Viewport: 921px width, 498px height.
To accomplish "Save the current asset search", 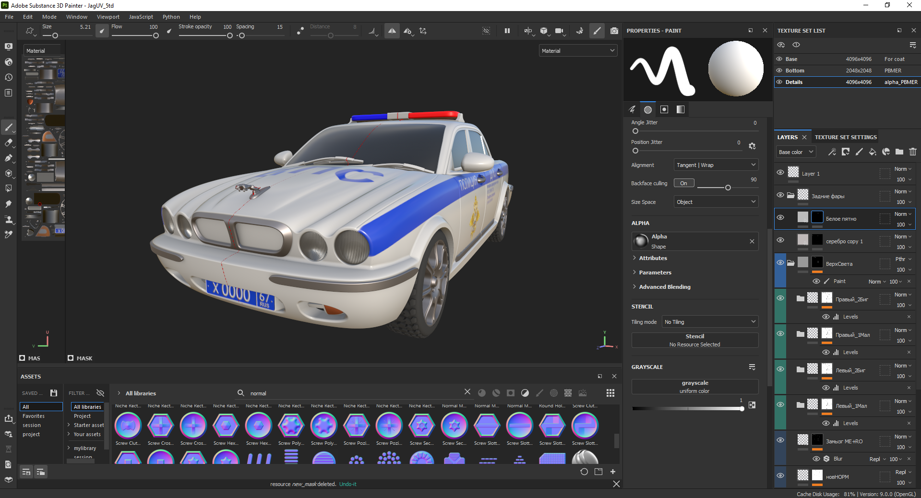I will pyautogui.click(x=54, y=393).
